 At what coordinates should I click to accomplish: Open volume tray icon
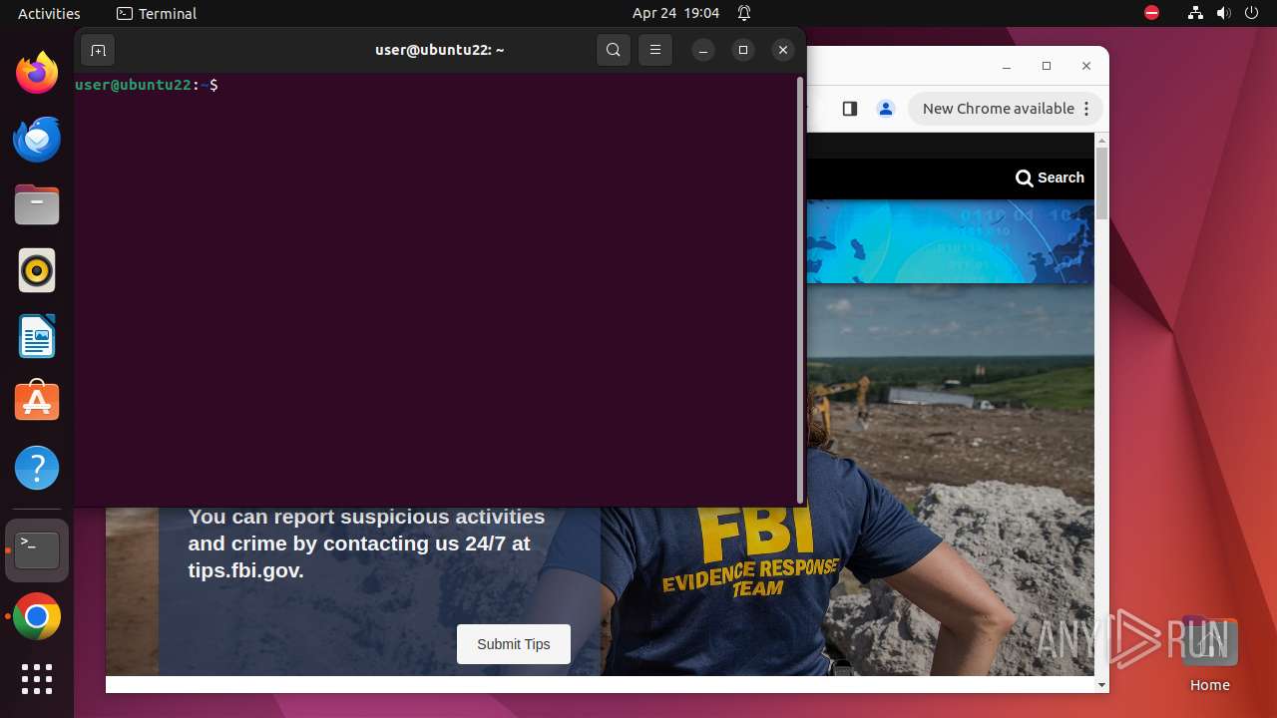(1223, 13)
